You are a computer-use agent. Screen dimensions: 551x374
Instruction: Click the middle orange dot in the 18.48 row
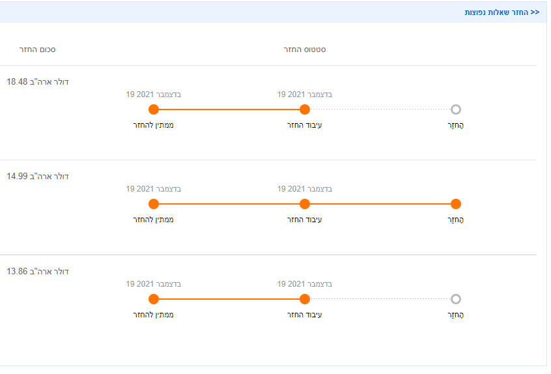tap(305, 109)
